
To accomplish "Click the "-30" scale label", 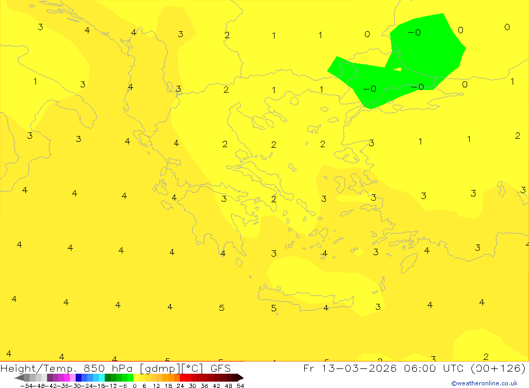I will click(x=75, y=386).
